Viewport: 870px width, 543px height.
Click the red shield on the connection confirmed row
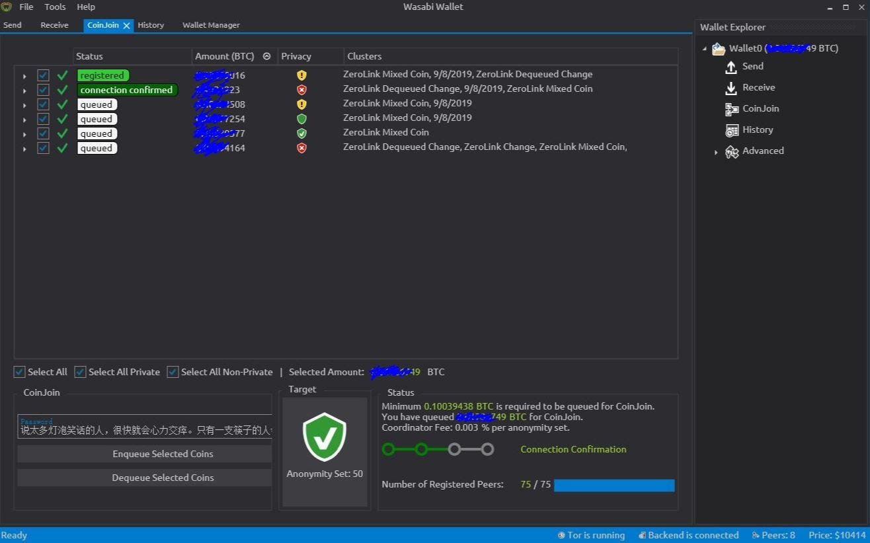point(301,90)
